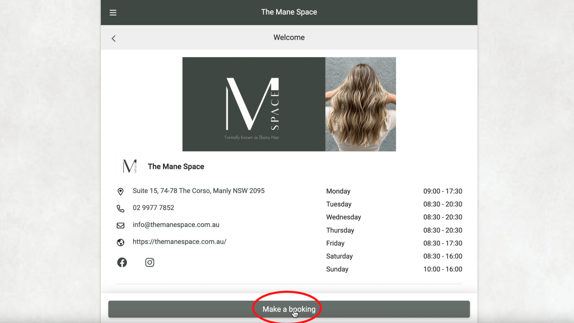Click the Welcome page heading

click(x=289, y=37)
